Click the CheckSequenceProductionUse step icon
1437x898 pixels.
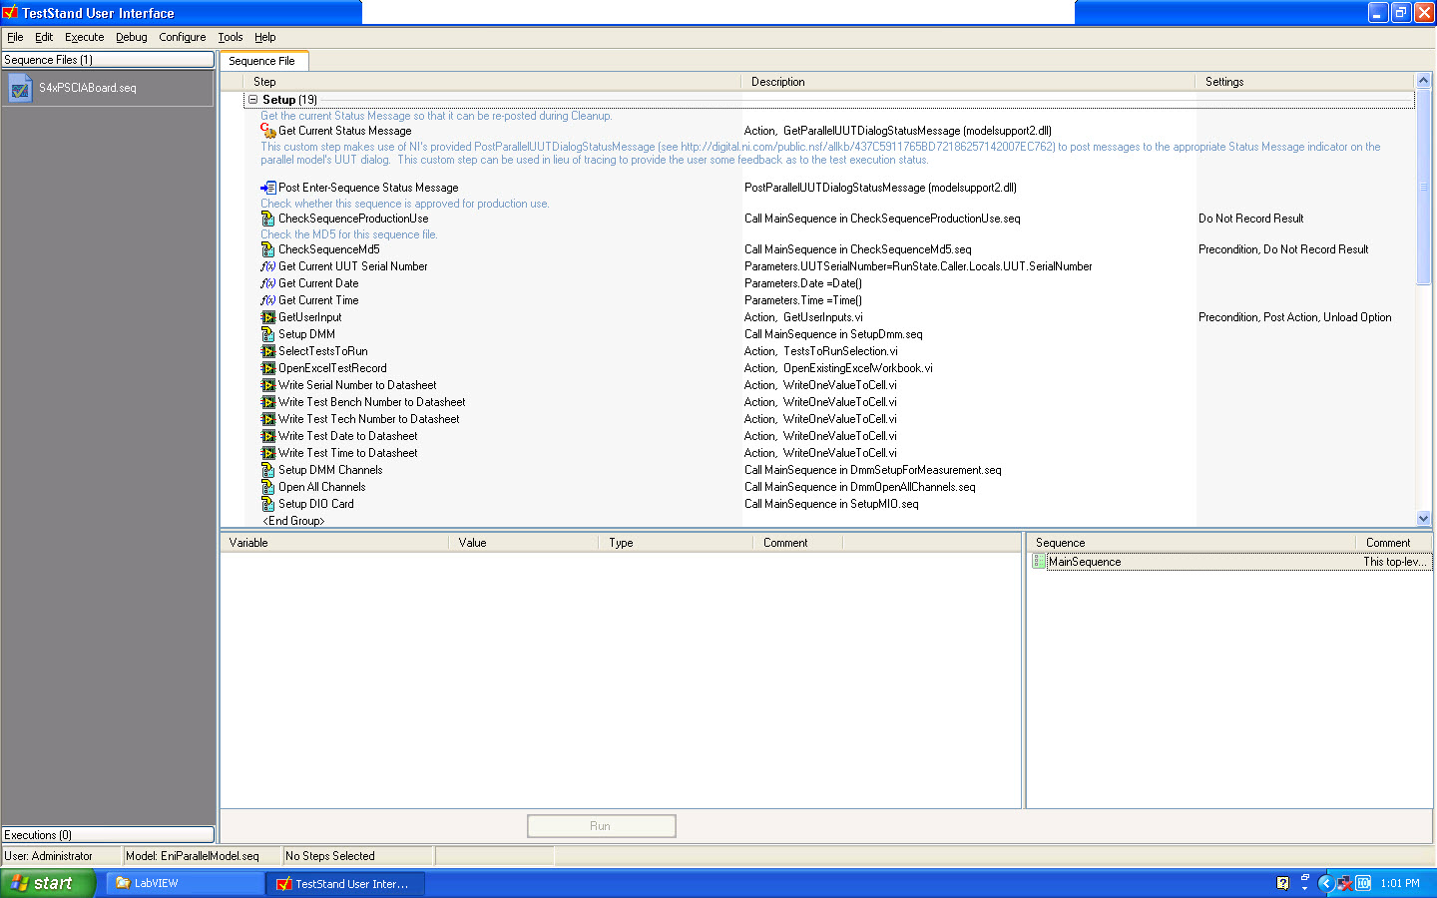click(x=267, y=219)
